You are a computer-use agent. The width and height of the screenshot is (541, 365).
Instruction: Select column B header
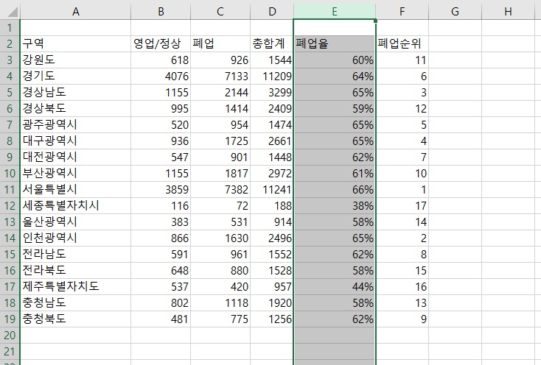(161, 12)
